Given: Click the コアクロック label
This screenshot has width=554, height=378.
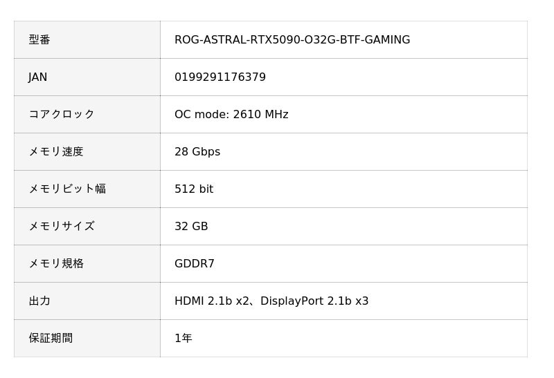Looking at the screenshot, I should point(61,115).
